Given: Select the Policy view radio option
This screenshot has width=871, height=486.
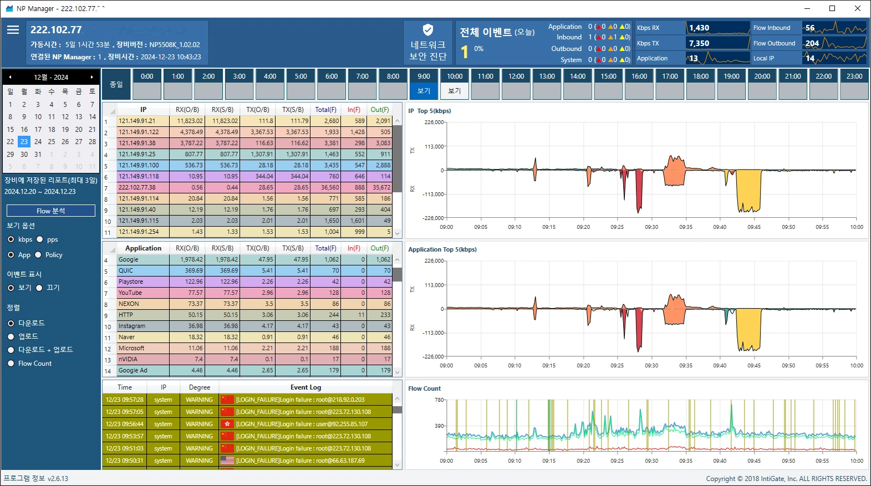Looking at the screenshot, I should click(x=38, y=255).
